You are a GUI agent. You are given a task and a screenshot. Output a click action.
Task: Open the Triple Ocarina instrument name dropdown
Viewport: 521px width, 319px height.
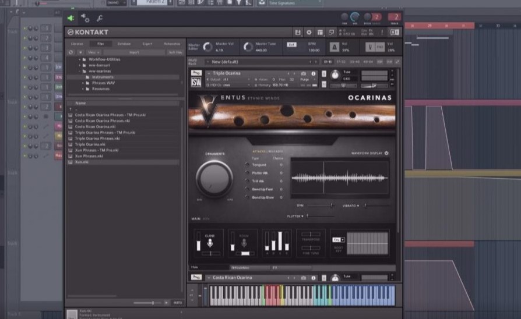tap(209, 73)
